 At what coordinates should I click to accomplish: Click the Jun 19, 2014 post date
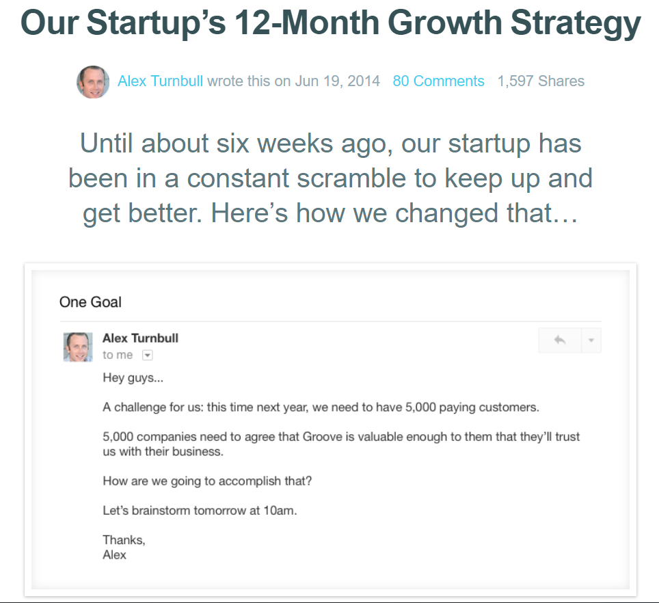click(338, 81)
